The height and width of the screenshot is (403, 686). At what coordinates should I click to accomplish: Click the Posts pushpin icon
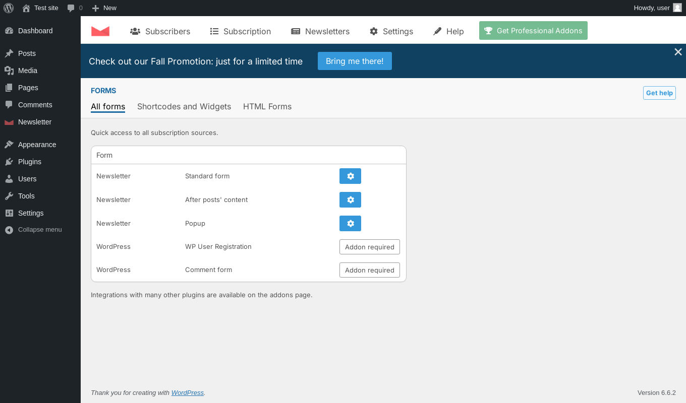pyautogui.click(x=9, y=53)
